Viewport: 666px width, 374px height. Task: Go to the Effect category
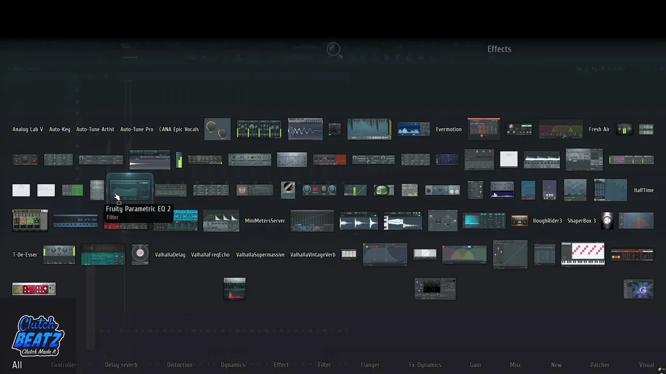pos(281,365)
